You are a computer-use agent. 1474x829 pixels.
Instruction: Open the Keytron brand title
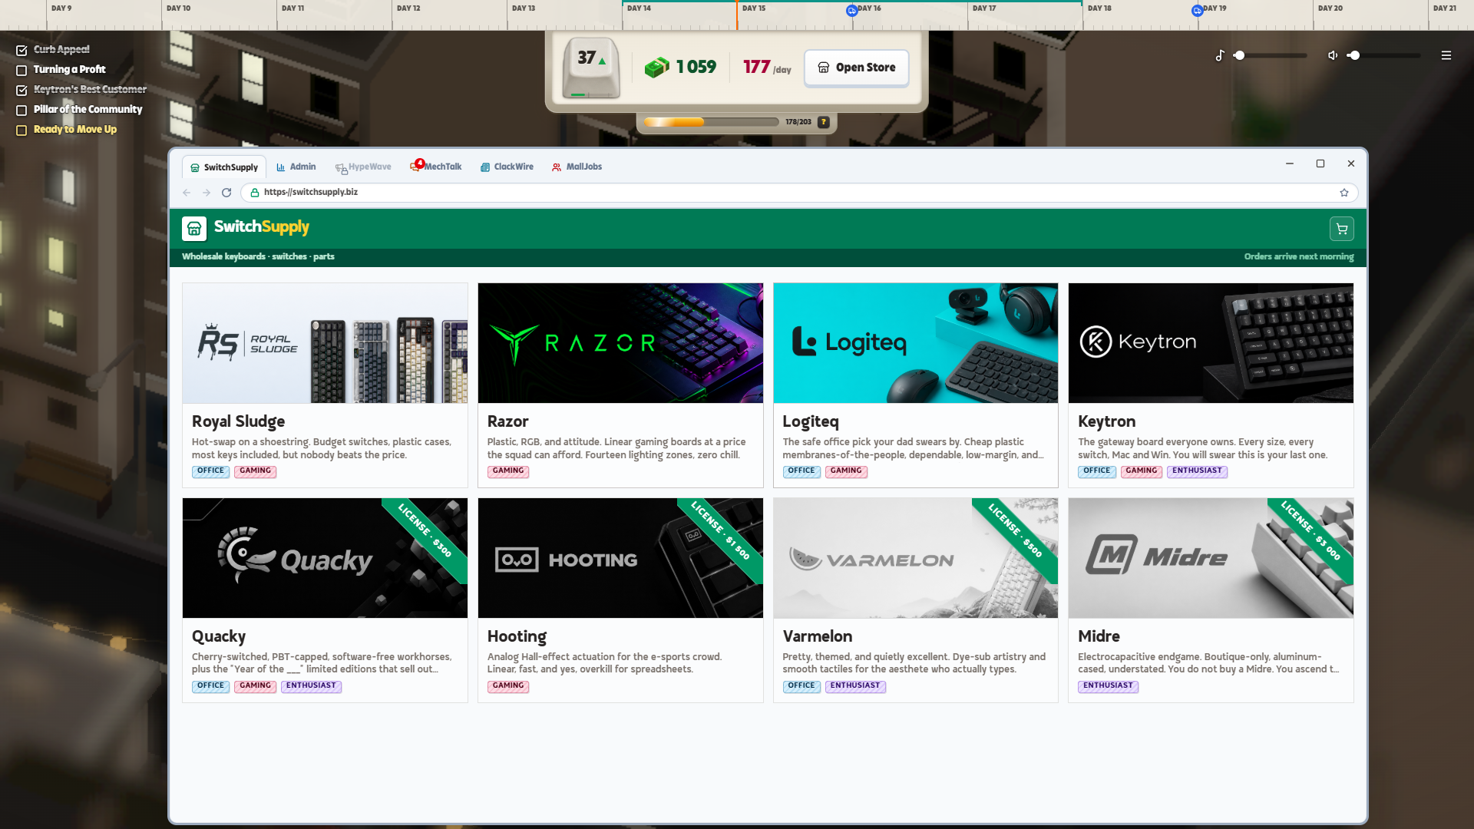click(x=1106, y=421)
